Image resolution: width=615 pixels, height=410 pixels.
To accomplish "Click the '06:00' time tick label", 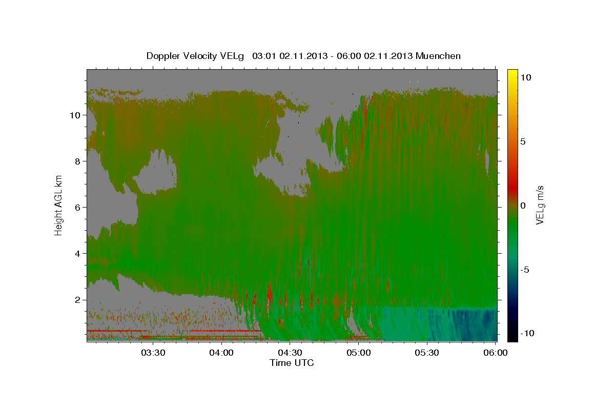I will [496, 353].
